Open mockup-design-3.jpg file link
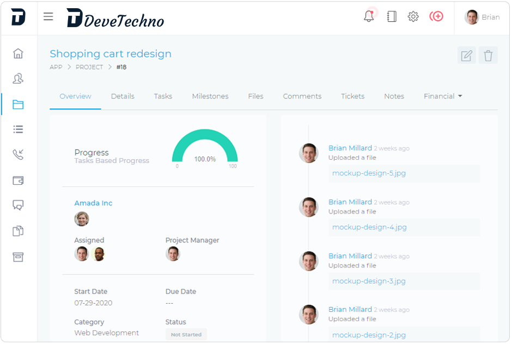The width and height of the screenshot is (512, 344). (369, 281)
